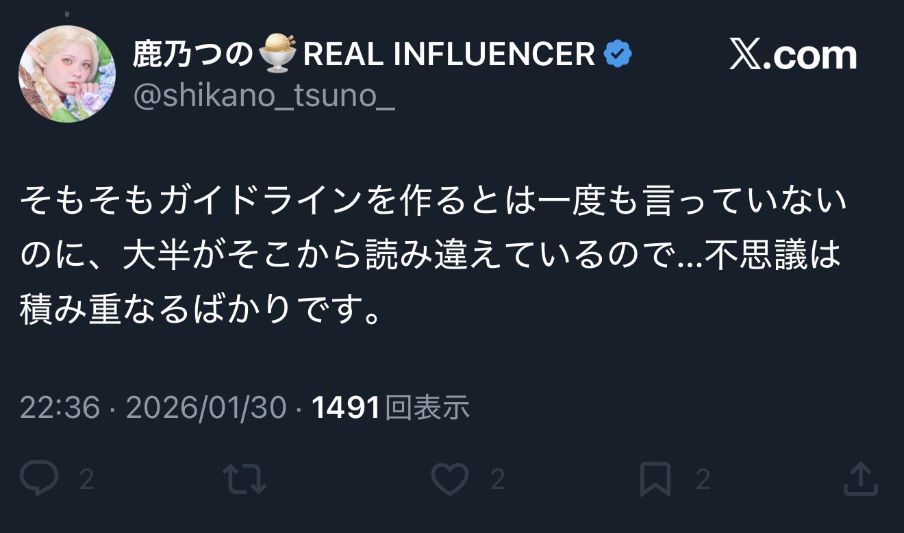Click the bookmark count number

pos(703,480)
